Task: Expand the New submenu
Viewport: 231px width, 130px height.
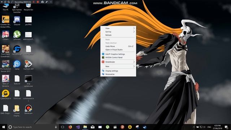Action: [118, 66]
